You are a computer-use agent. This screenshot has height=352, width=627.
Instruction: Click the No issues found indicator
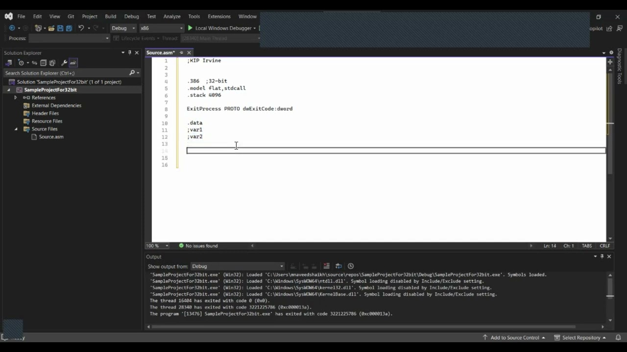tap(198, 246)
